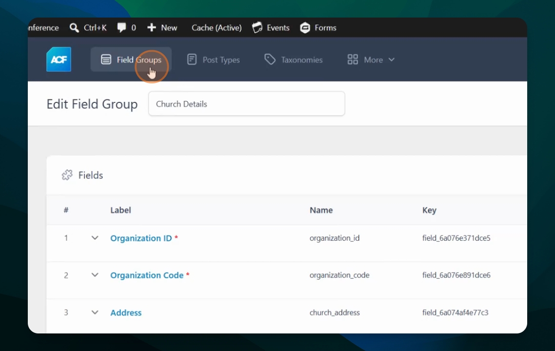Expand the Address field row
The height and width of the screenshot is (351, 555).
point(95,312)
